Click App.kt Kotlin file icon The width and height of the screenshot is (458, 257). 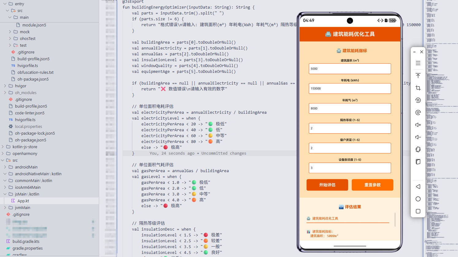point(13,201)
